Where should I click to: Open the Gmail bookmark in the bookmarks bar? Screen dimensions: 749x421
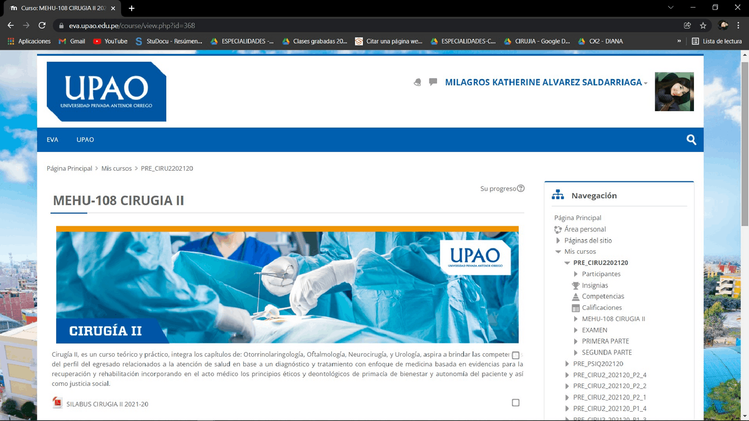(x=71, y=41)
